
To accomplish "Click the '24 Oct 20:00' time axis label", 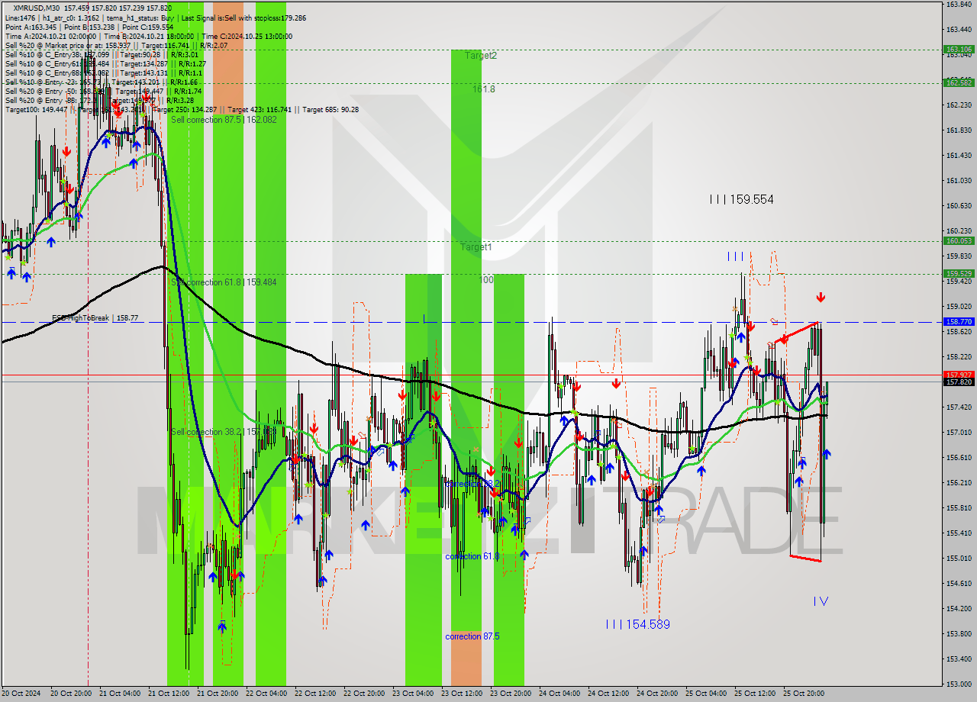I will click(656, 694).
